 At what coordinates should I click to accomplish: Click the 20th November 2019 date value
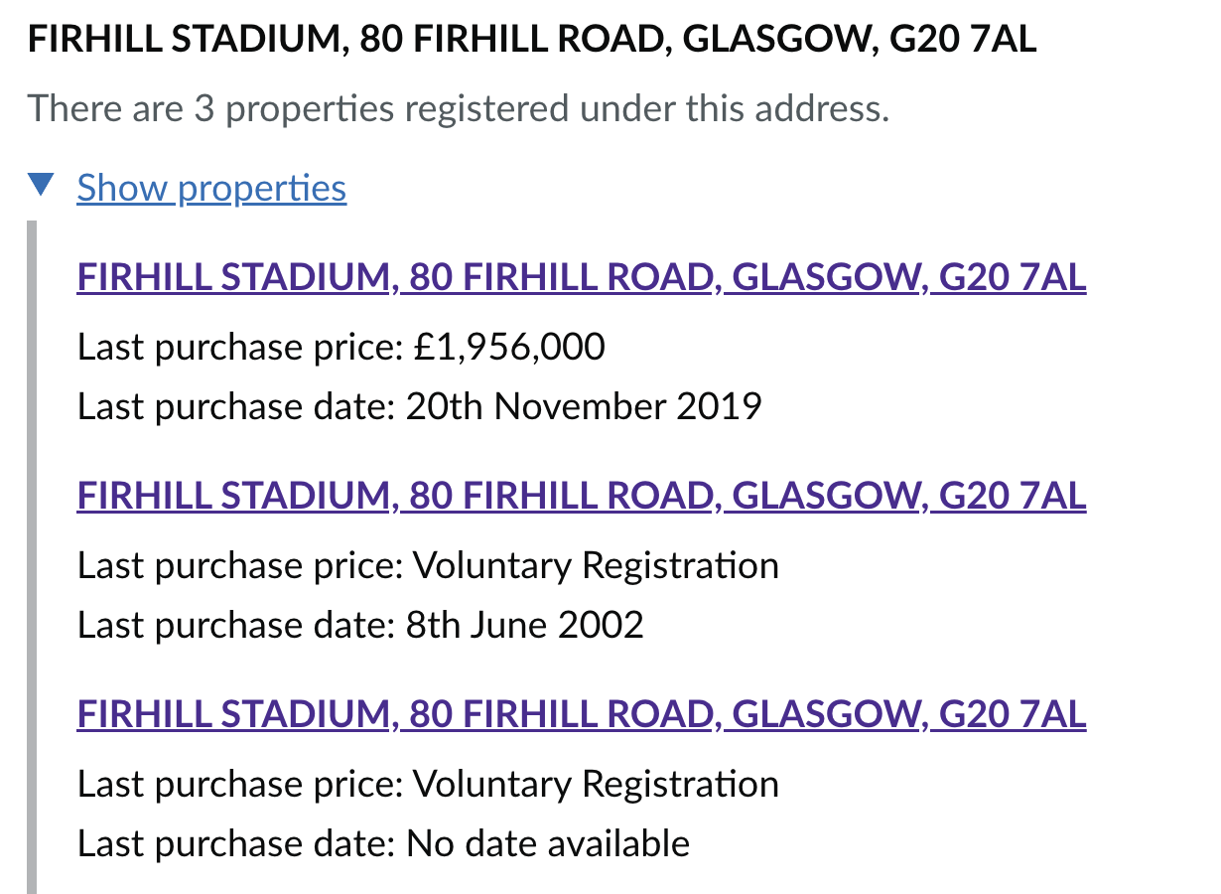pos(584,407)
